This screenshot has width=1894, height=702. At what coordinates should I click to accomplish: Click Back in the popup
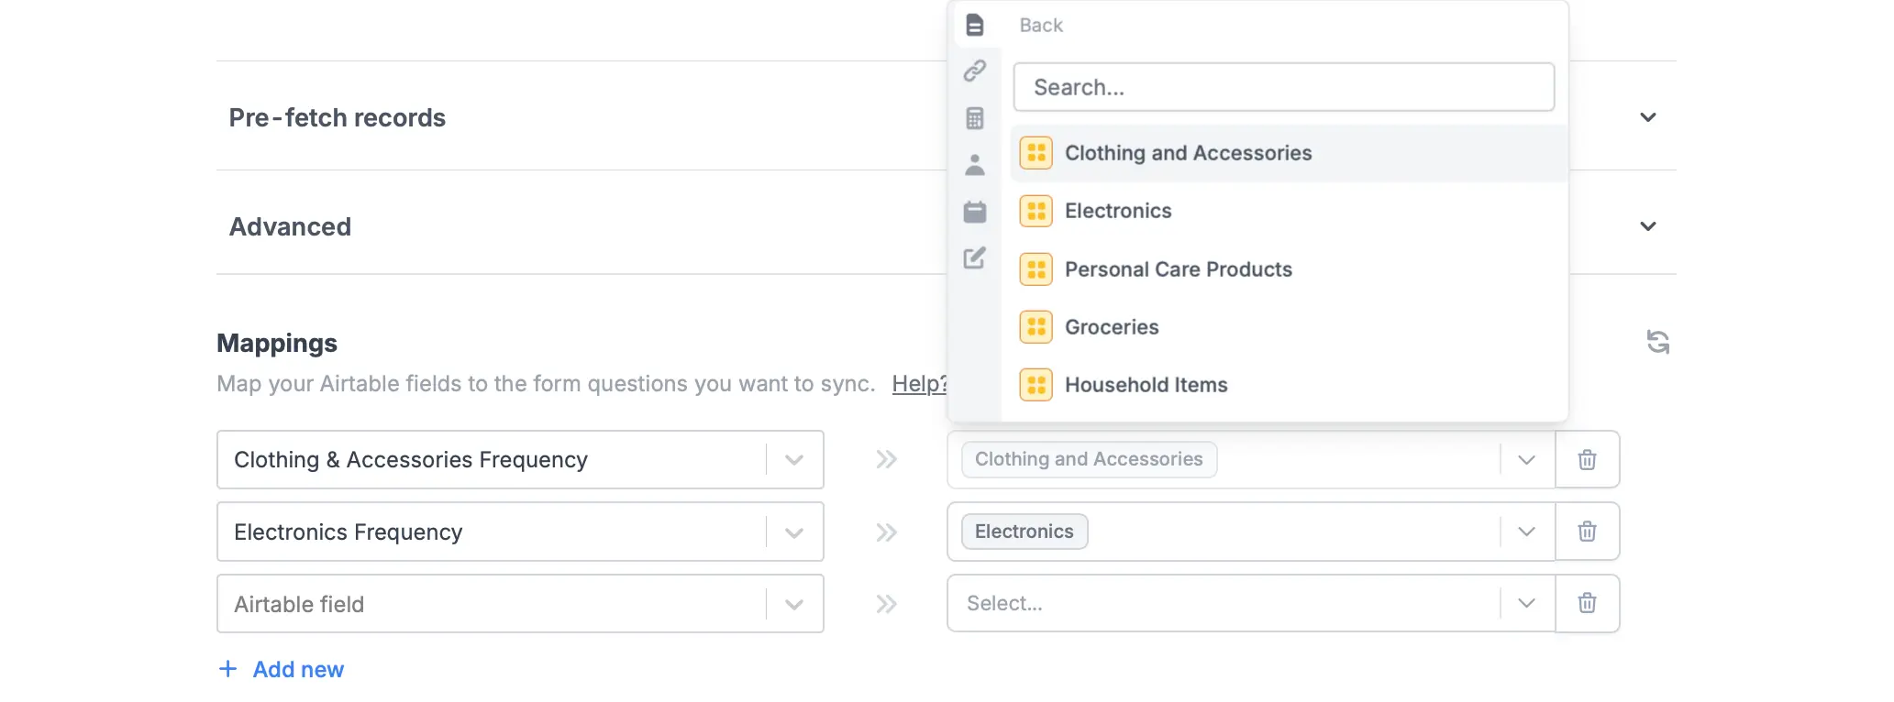click(x=1041, y=26)
